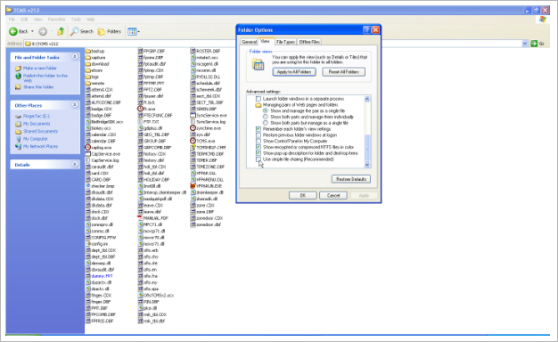Toggle Use simple file sharing (Recommended) checkbox
The image size is (558, 342).
[258, 159]
